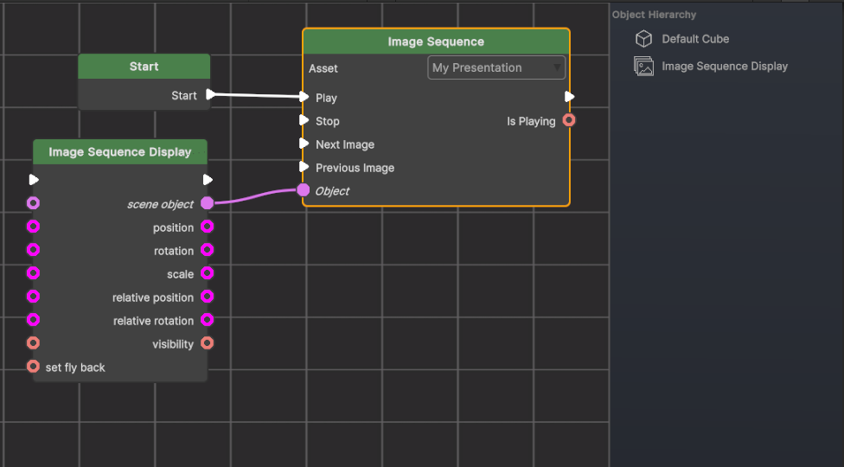Click the Stop input port on Image Sequence
844x467 pixels.
304,120
